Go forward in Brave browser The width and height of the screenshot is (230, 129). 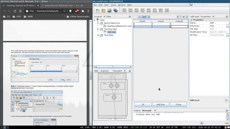10,11
